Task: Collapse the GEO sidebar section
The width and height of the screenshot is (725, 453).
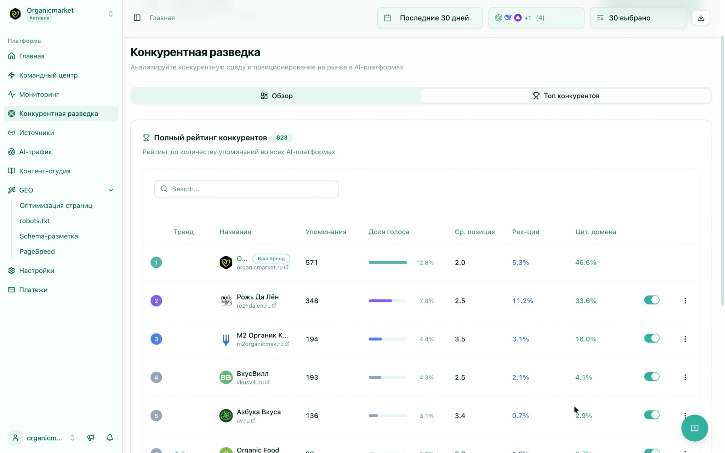Action: click(x=110, y=190)
